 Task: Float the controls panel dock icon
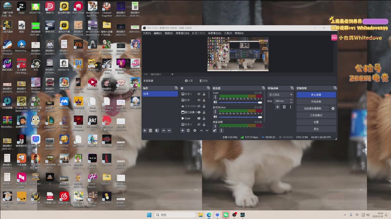[x=335, y=88]
